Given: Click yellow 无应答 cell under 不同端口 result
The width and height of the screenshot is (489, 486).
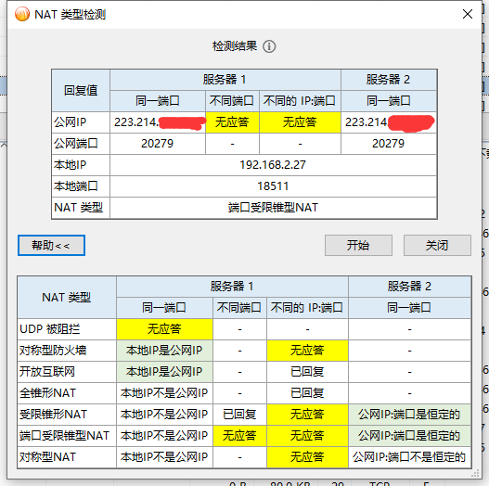Looking at the screenshot, I should [232, 122].
